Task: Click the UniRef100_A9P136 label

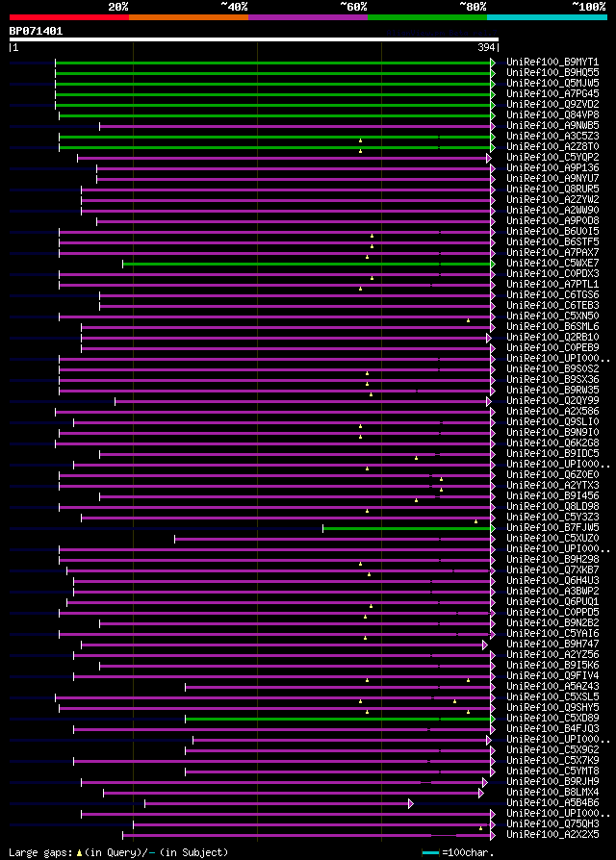Action: 552,168
